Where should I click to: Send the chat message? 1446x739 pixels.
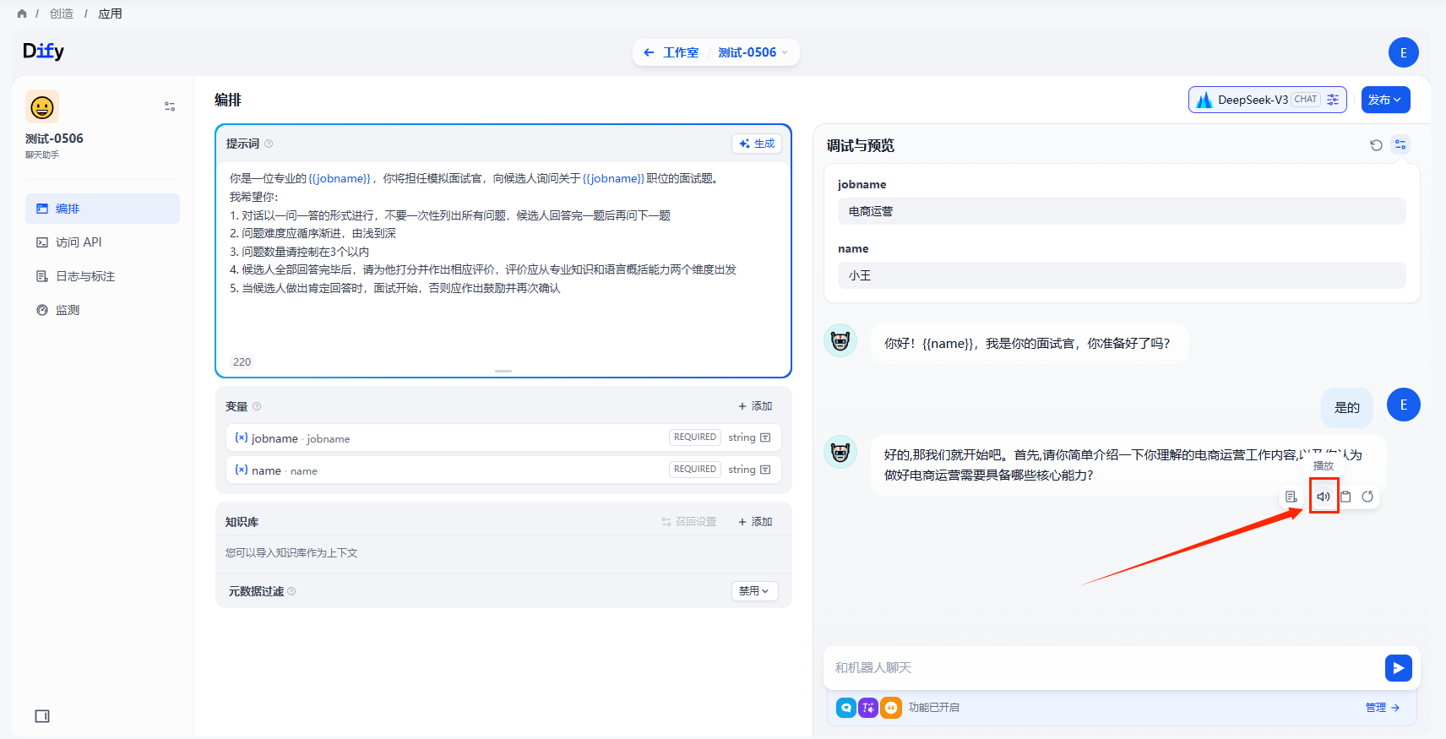[1399, 668]
